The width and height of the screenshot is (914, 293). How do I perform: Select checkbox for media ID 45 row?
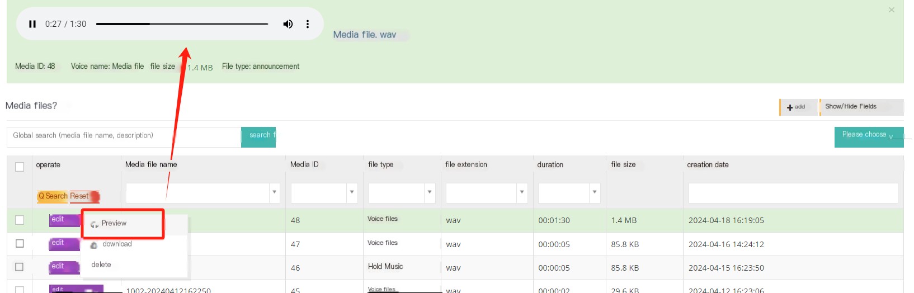20,290
